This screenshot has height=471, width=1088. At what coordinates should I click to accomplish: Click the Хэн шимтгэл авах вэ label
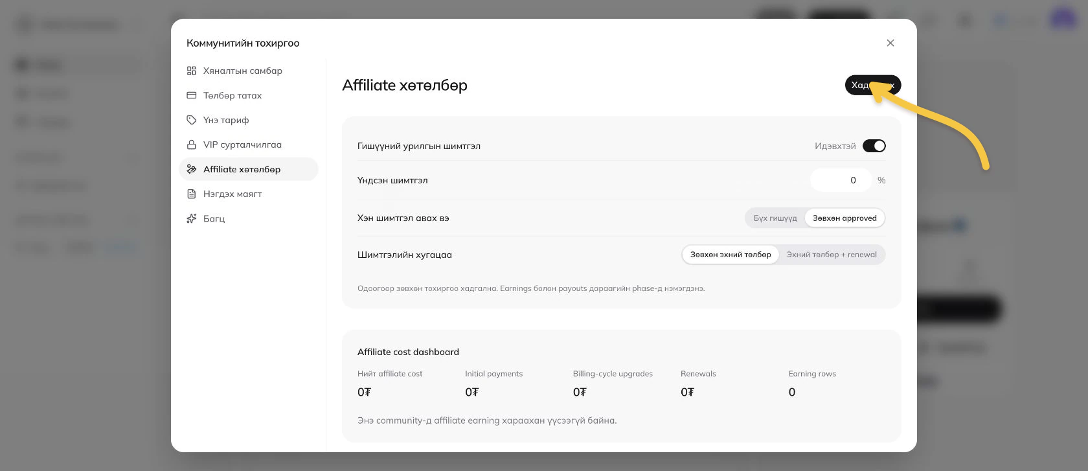(403, 218)
